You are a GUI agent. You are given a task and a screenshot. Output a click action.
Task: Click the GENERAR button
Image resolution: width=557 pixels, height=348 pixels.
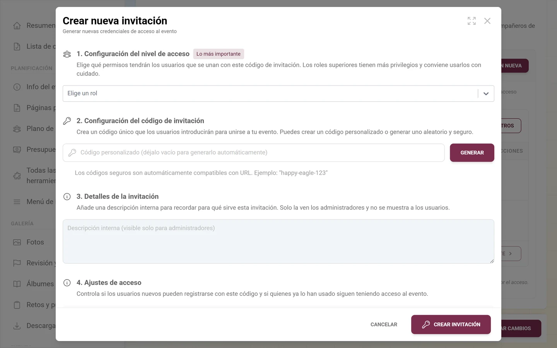(x=472, y=153)
